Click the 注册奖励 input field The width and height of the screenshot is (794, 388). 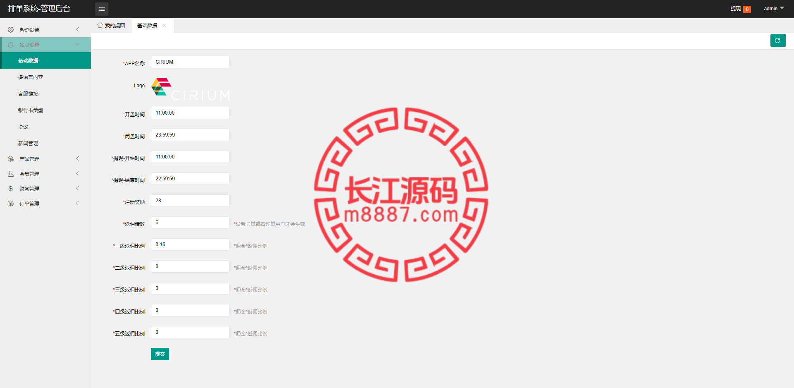(x=190, y=201)
